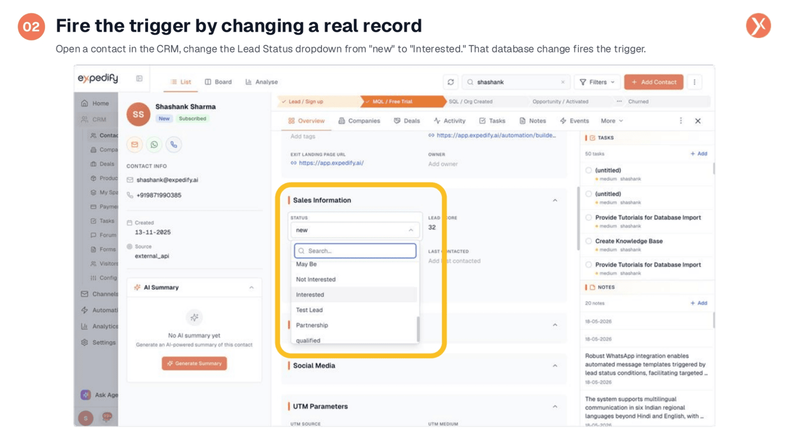Image resolution: width=789 pixels, height=444 pixels.
Task: Open the automation builder URL link
Action: [x=496, y=135]
